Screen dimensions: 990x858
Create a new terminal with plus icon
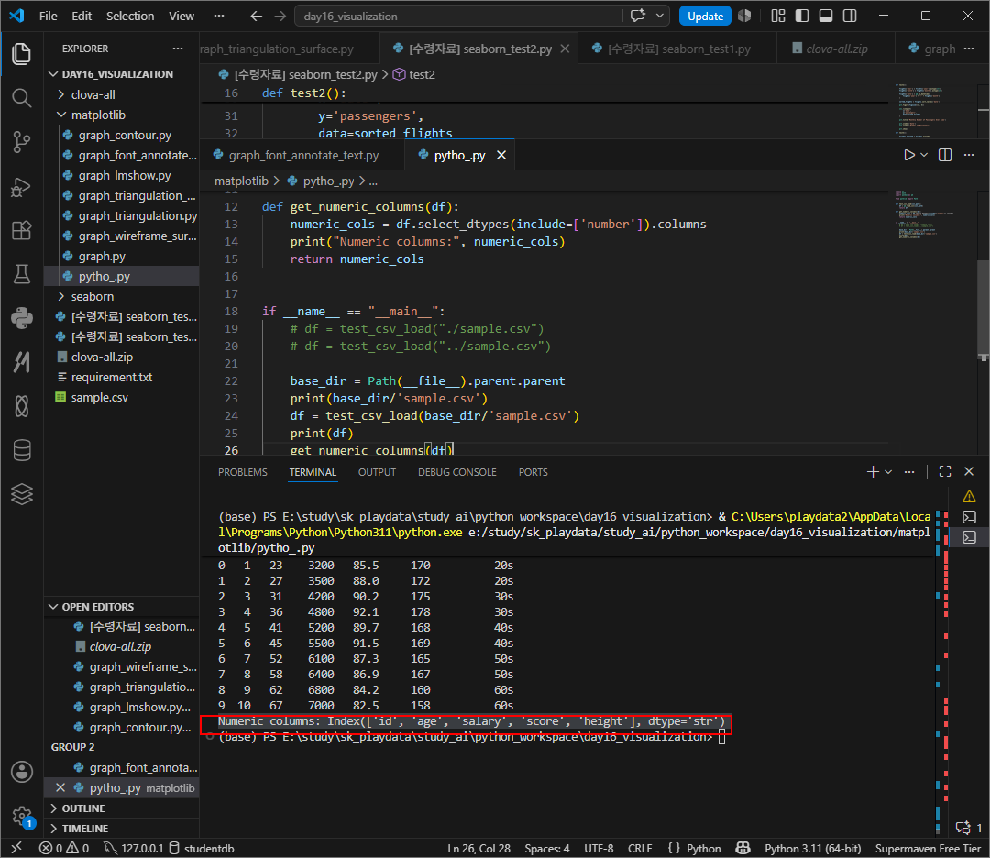click(x=873, y=471)
